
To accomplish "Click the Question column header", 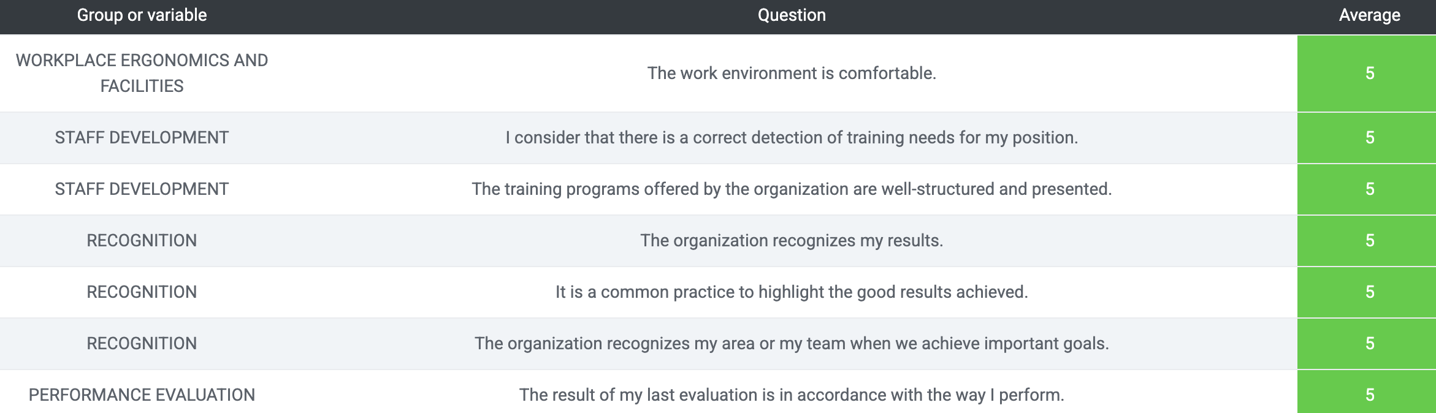I will (x=792, y=15).
